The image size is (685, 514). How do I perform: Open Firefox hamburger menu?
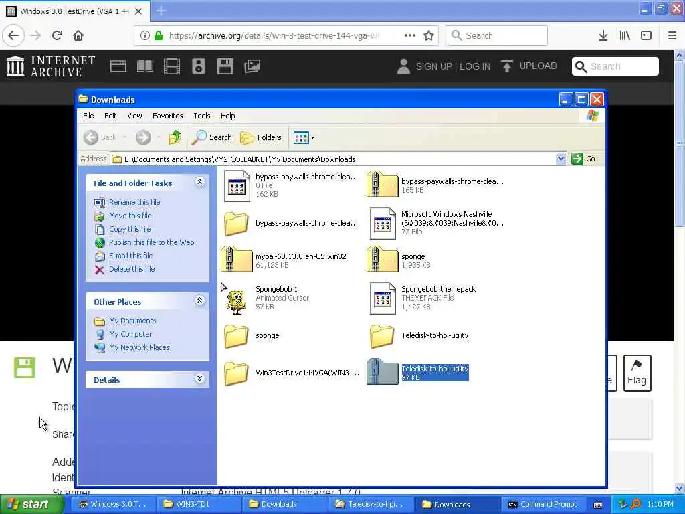[672, 35]
